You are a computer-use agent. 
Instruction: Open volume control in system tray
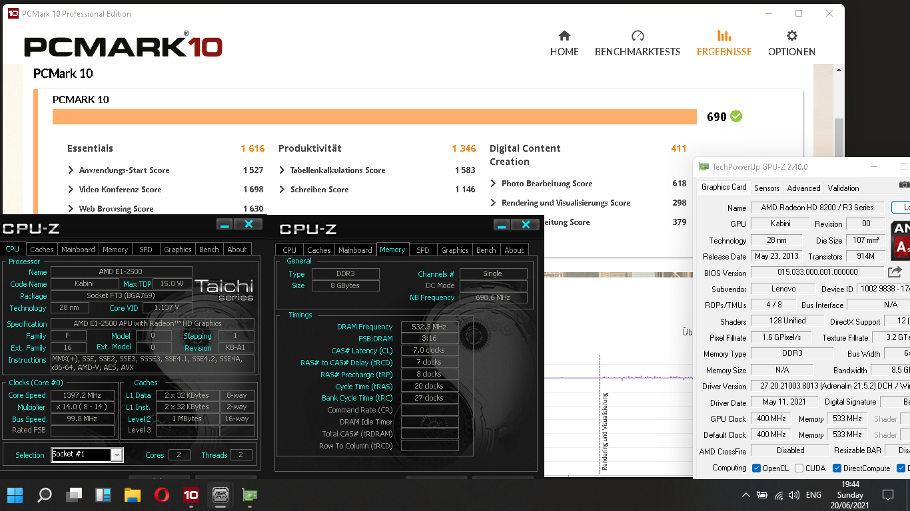793,495
